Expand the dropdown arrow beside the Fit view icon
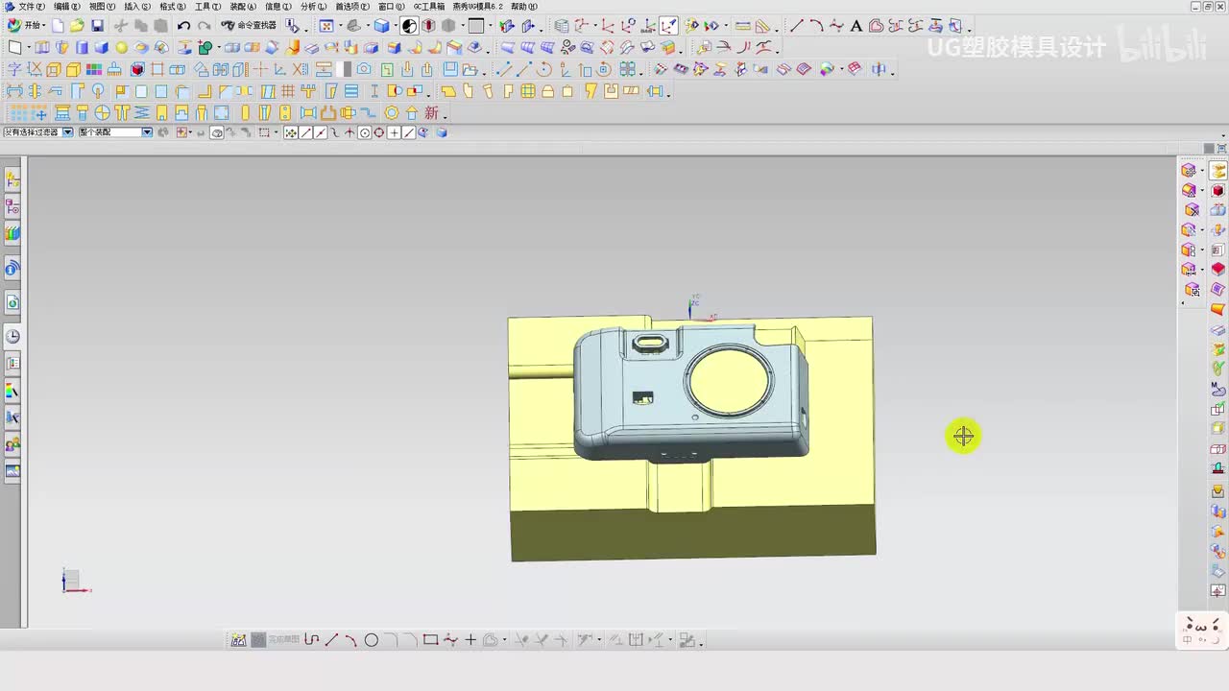The height and width of the screenshot is (691, 1229). (x=339, y=26)
